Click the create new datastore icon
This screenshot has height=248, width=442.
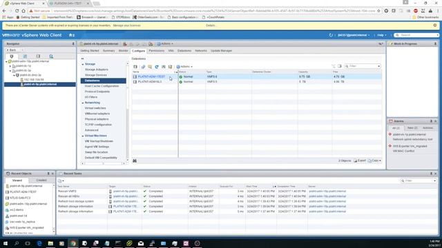click(135, 67)
